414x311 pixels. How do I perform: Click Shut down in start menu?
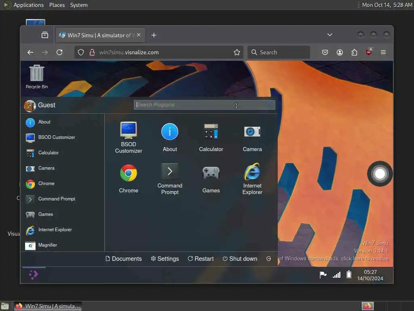tap(240, 259)
